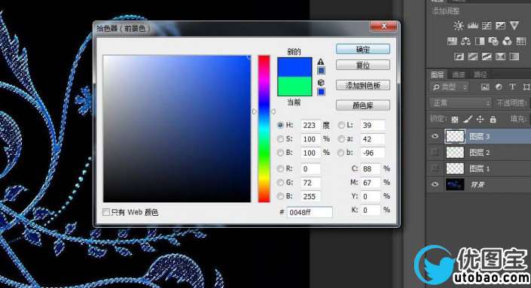Screen dimensions: 531x288
Task: Confirm the color with 确定 button
Action: pos(363,50)
